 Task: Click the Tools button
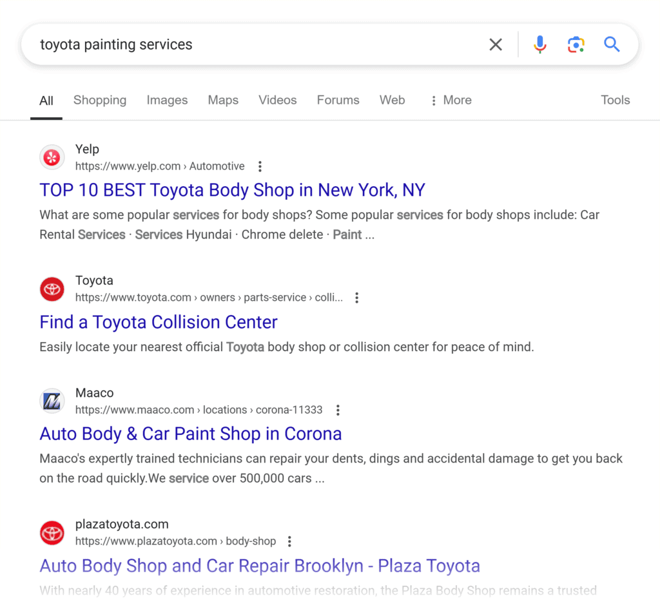[615, 100]
